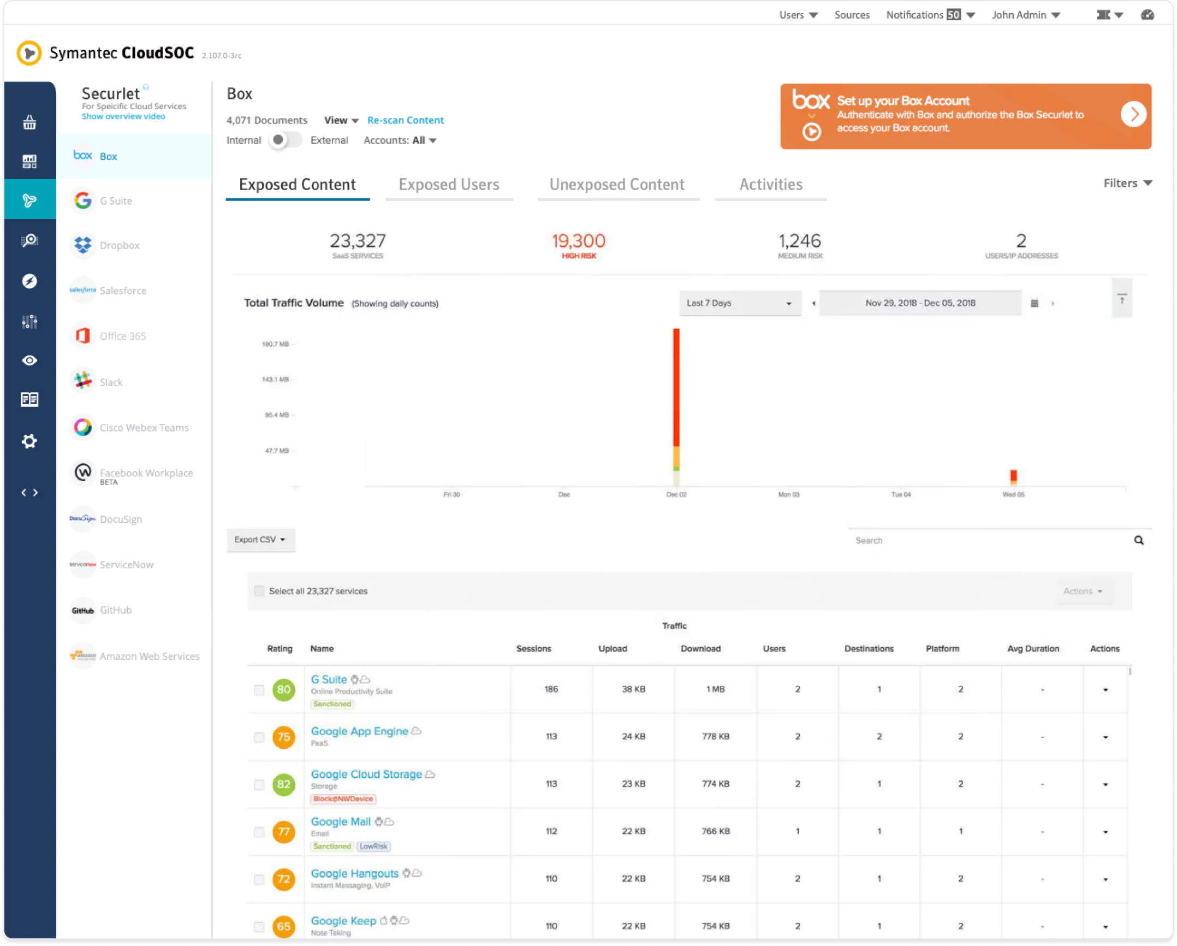Toggle the Internal/External switch
Viewport: 1177px width, 946px height.
pyautogui.click(x=285, y=140)
